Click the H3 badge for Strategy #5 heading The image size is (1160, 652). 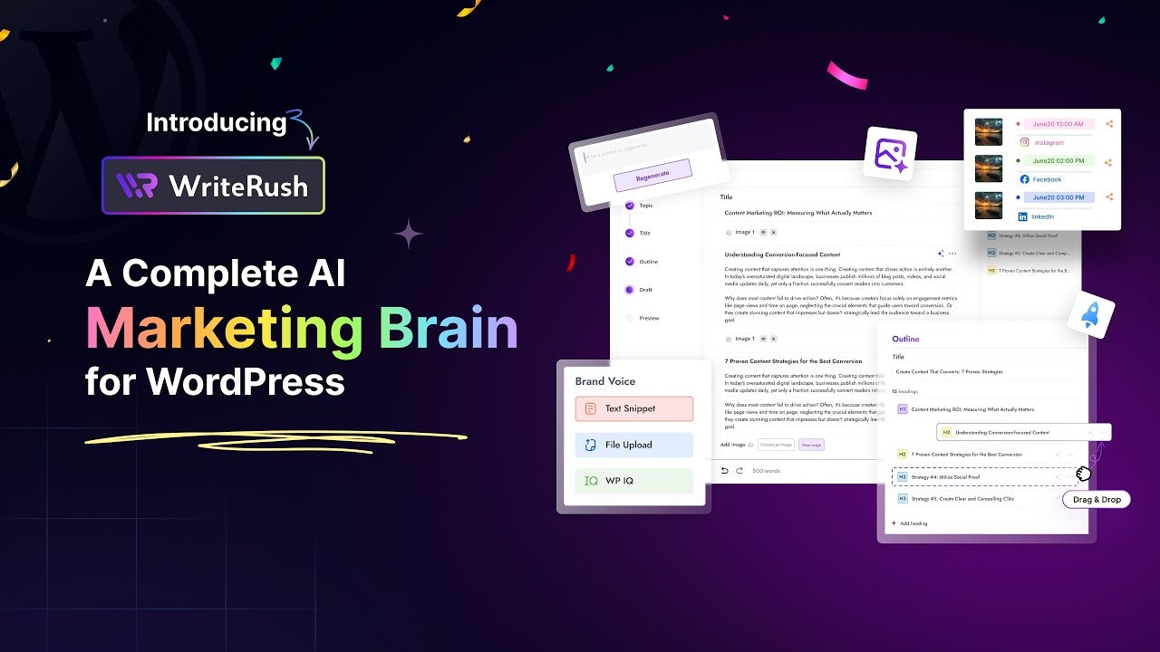(x=902, y=499)
